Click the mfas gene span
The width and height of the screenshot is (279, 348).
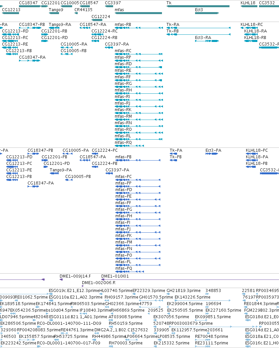(x=138, y=13)
